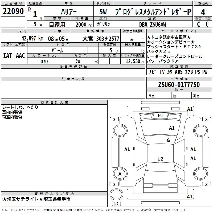This screenshot has height=213, width=213.
Task: Click P1 mark on car diagram
Action: point(160,116)
